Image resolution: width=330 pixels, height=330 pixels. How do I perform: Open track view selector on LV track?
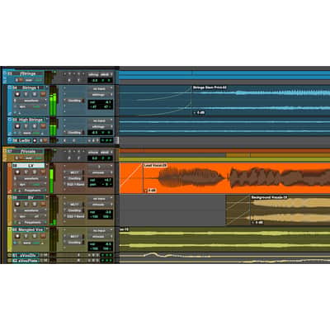point(31,178)
